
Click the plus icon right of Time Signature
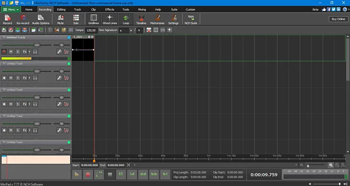coord(169,30)
